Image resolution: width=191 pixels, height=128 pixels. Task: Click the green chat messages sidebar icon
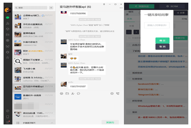tap(7, 18)
